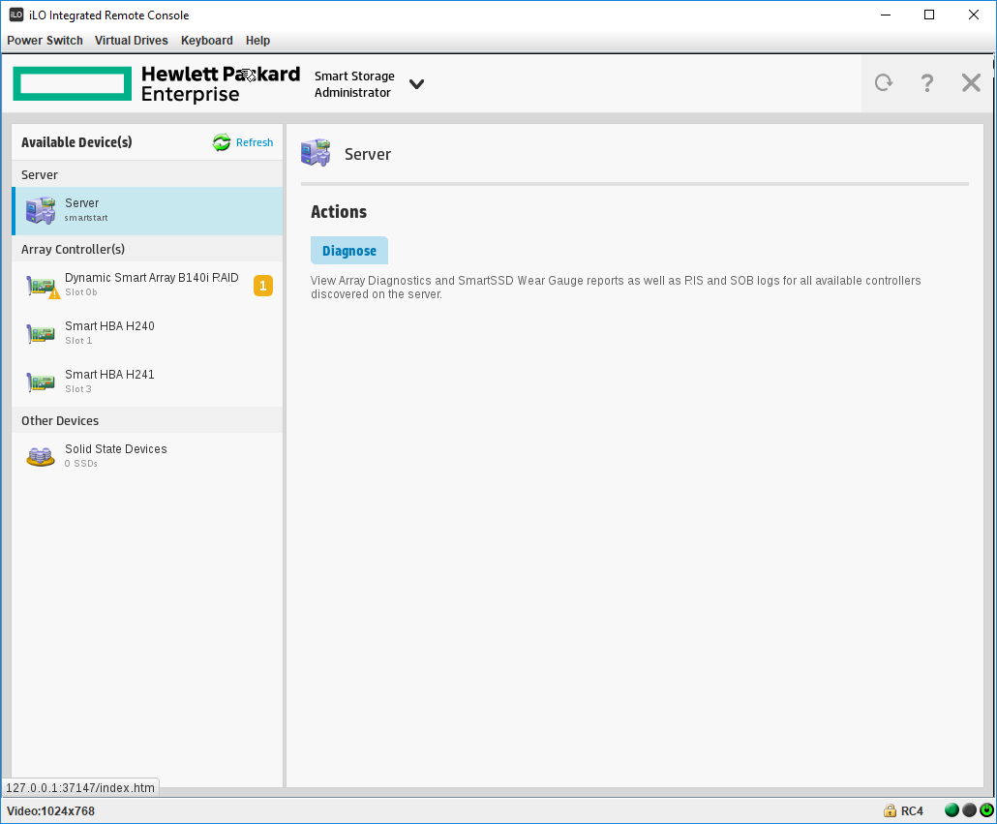Viewport: 997px width, 824px height.
Task: Click the reload icon in the header
Action: point(883,82)
